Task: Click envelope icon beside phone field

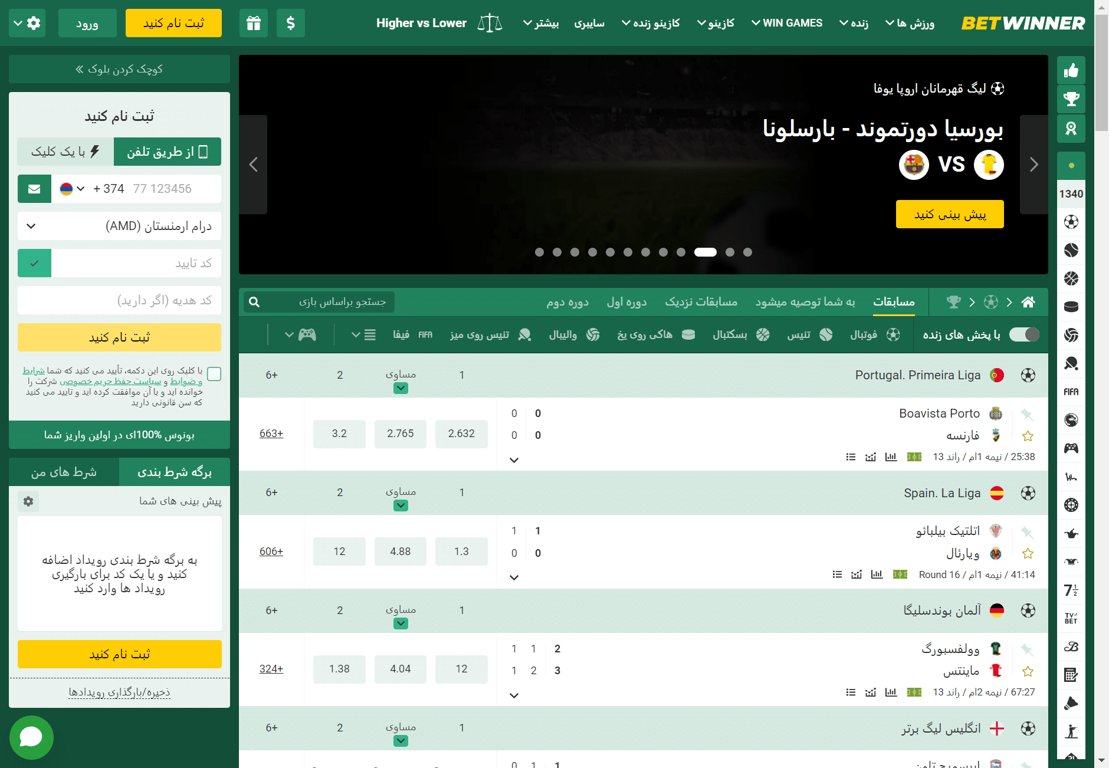Action: [x=34, y=189]
